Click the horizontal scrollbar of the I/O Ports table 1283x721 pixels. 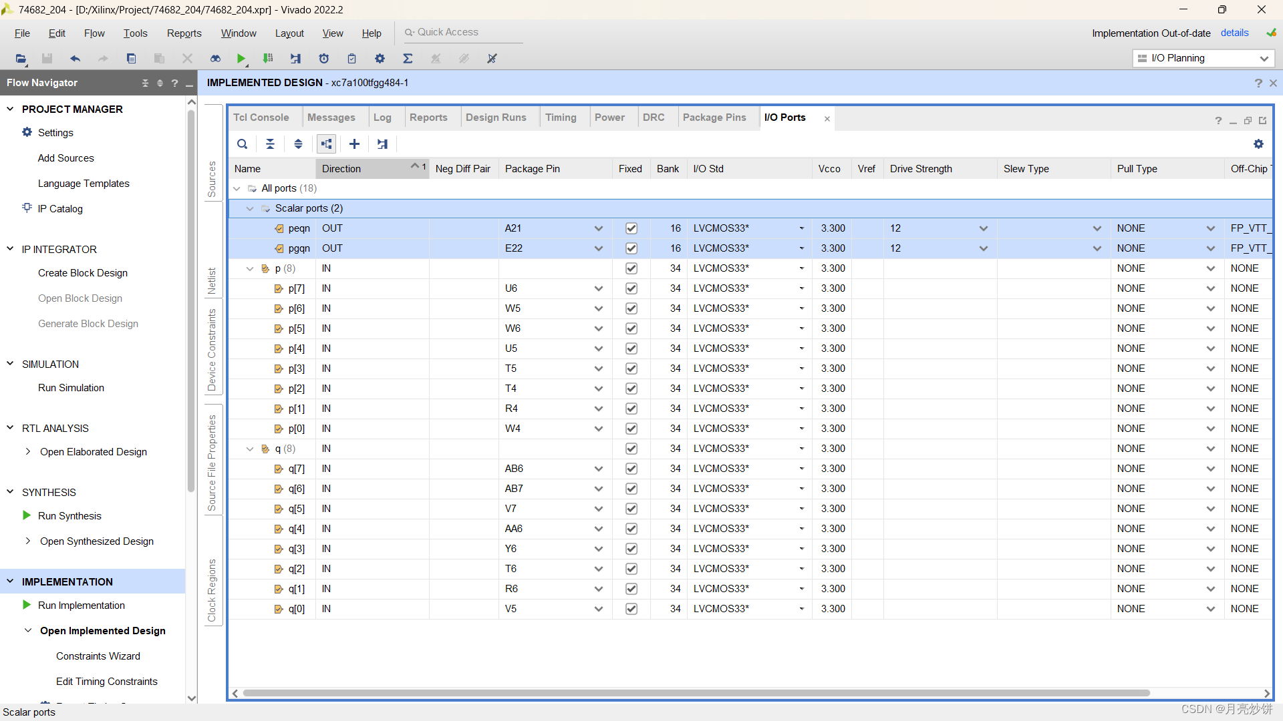[x=696, y=693]
